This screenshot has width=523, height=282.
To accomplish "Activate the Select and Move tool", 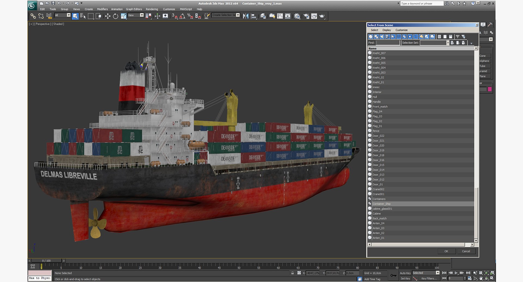I will click(x=108, y=16).
